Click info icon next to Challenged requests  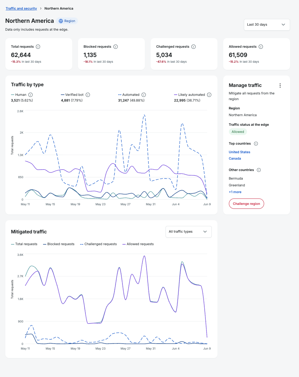click(194, 47)
